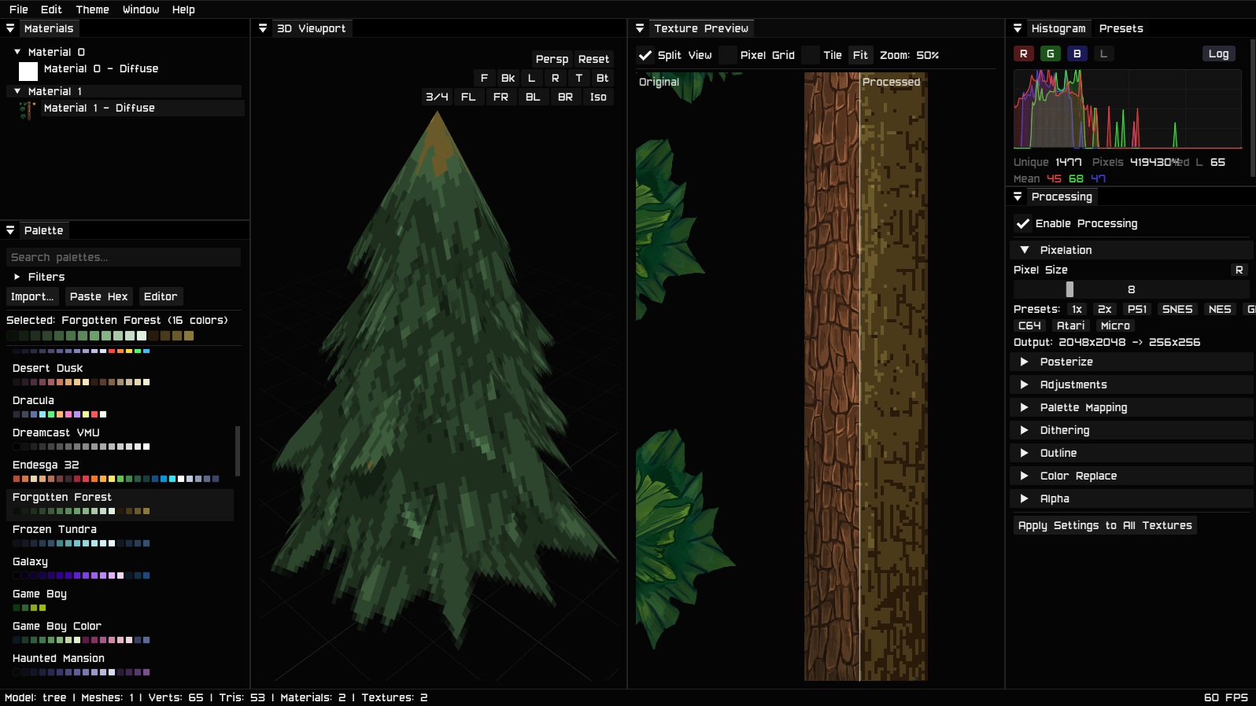Switch to the Presets tab

[1121, 28]
